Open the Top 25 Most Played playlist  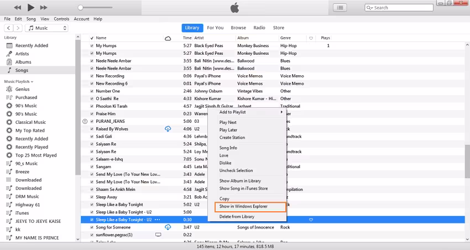pos(36,155)
